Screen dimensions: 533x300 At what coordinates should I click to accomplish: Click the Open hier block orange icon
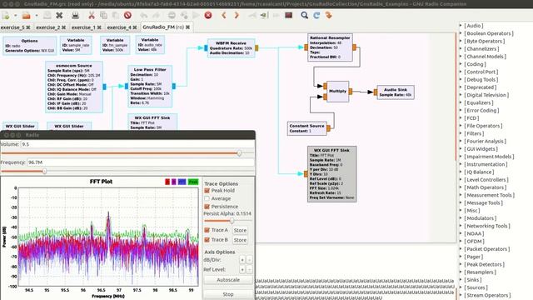[x=328, y=15]
